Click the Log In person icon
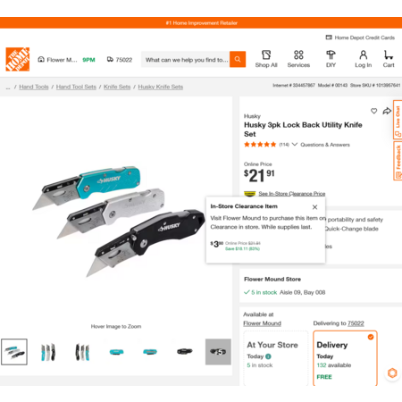Image resolution: width=402 pixels, height=402 pixels. (363, 55)
